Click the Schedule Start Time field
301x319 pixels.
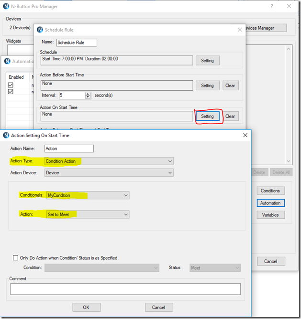tap(117, 61)
